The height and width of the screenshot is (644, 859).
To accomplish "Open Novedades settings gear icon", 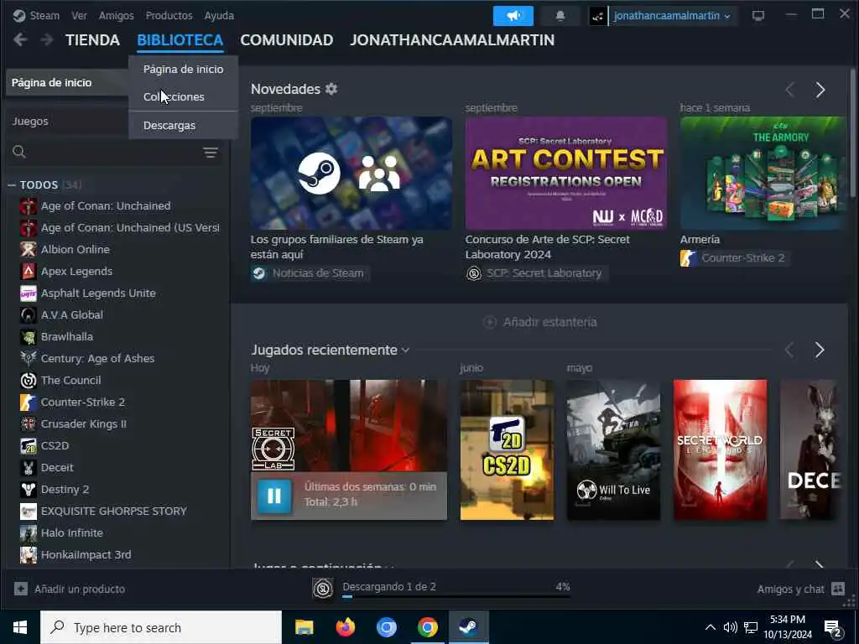I will (x=331, y=89).
